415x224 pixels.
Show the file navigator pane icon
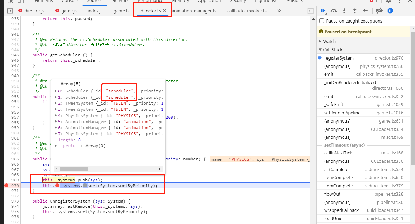[10, 11]
